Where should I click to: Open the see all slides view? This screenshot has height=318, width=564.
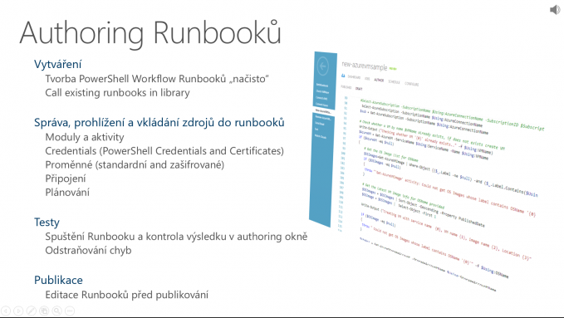pos(44,311)
